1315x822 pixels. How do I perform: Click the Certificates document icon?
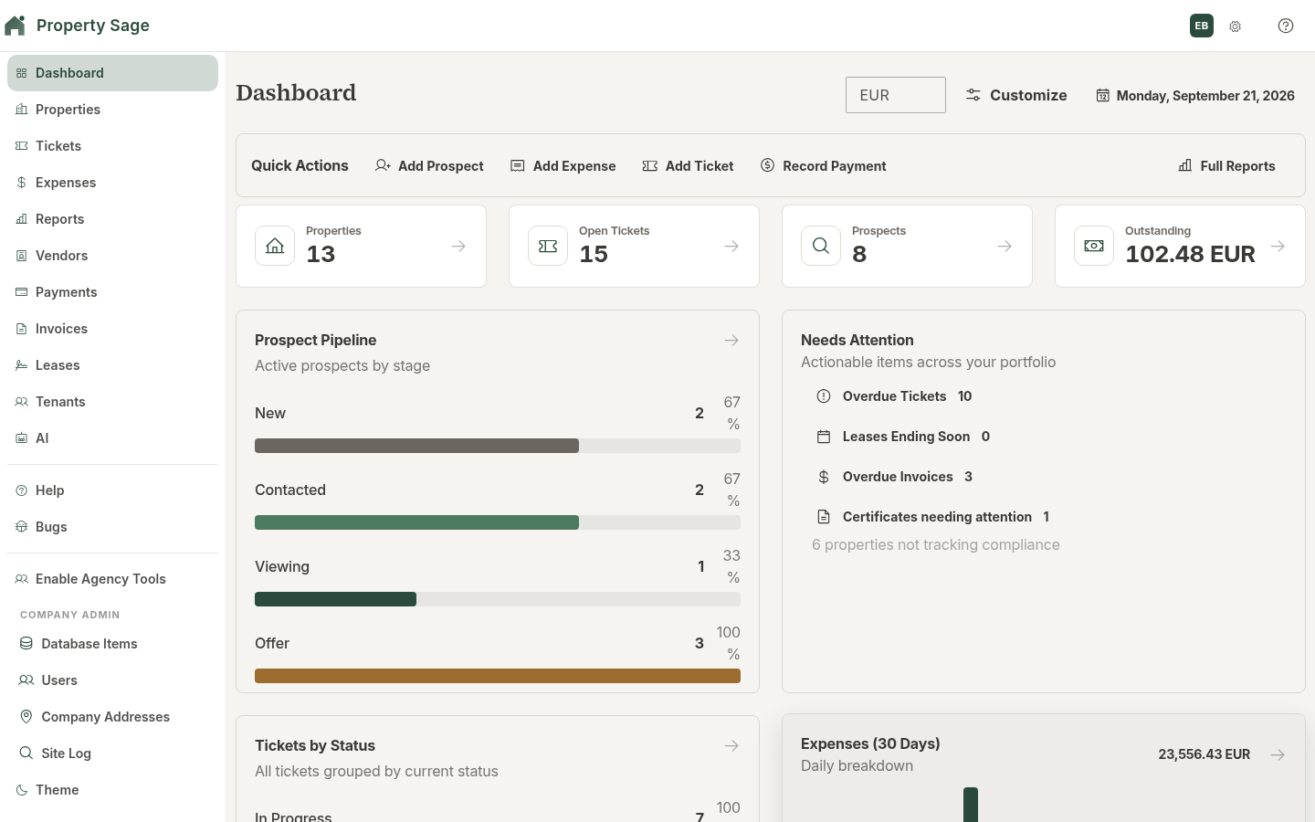[824, 517]
